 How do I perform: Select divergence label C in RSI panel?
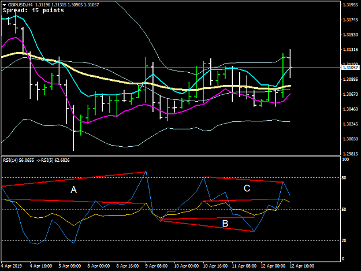(247, 188)
